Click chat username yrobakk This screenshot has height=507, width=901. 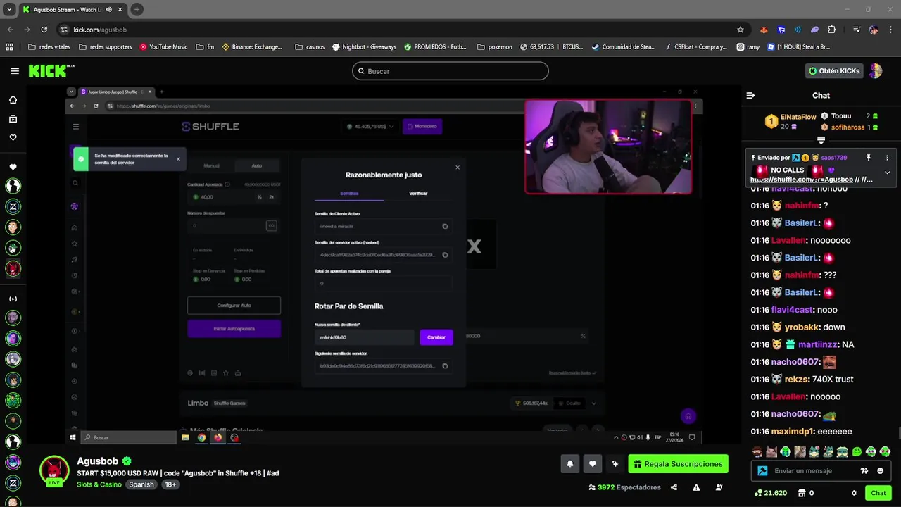tap(802, 327)
